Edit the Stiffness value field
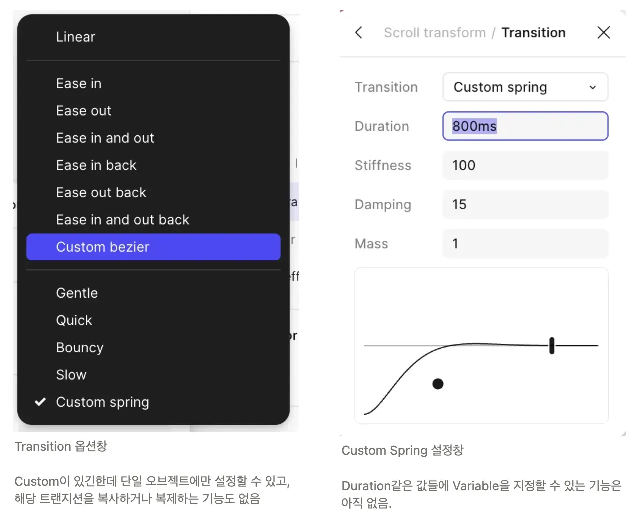The image size is (634, 521). click(x=525, y=165)
